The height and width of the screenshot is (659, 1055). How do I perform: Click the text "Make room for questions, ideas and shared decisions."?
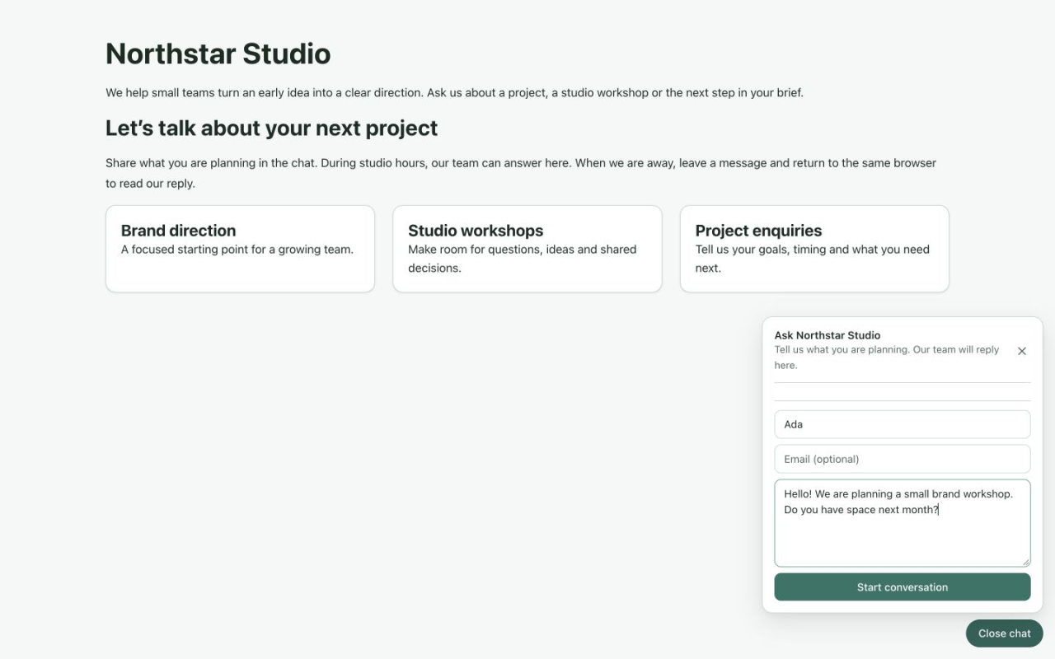[x=523, y=259]
